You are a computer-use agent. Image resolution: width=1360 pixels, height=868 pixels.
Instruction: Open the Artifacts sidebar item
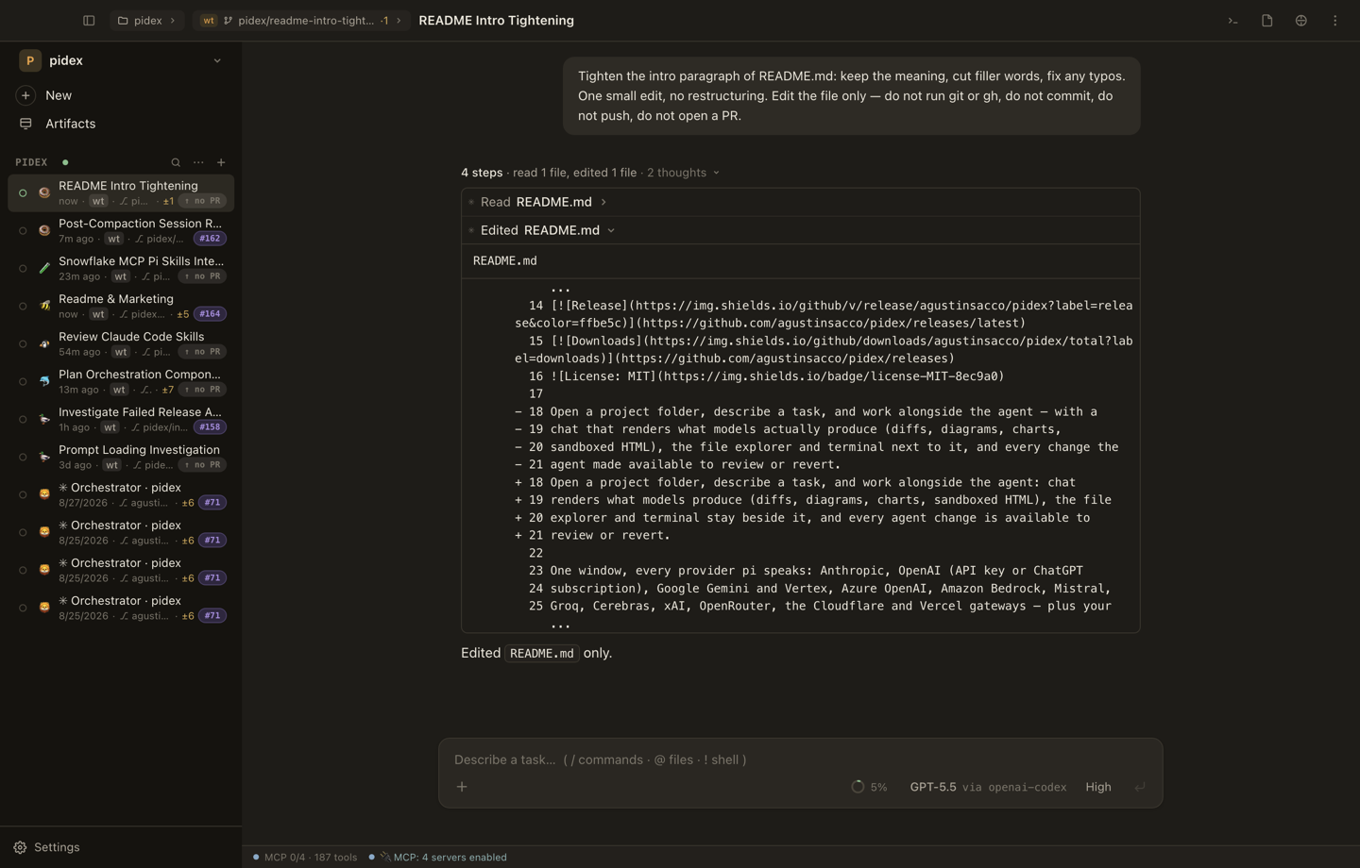point(121,124)
